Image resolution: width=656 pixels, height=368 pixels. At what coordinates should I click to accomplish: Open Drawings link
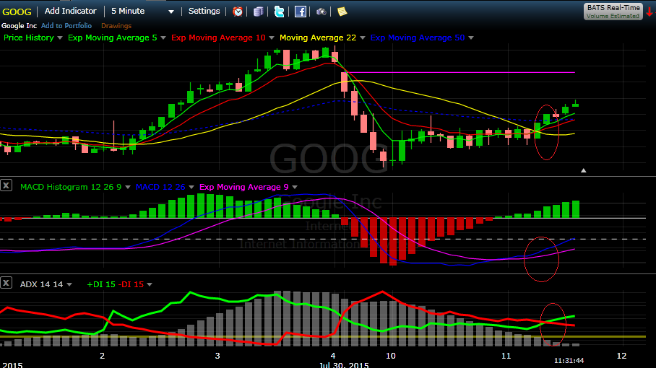coord(116,26)
